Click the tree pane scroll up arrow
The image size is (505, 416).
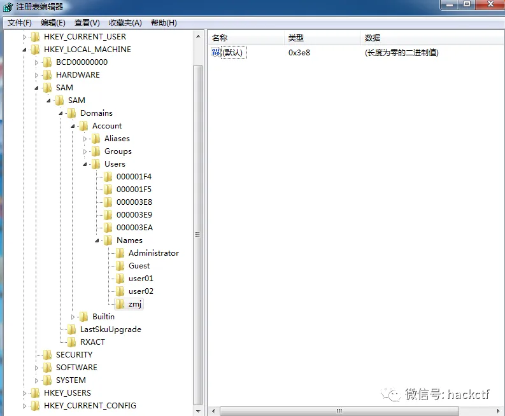pos(198,36)
